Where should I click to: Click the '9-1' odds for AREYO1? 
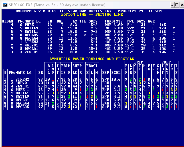94,45
